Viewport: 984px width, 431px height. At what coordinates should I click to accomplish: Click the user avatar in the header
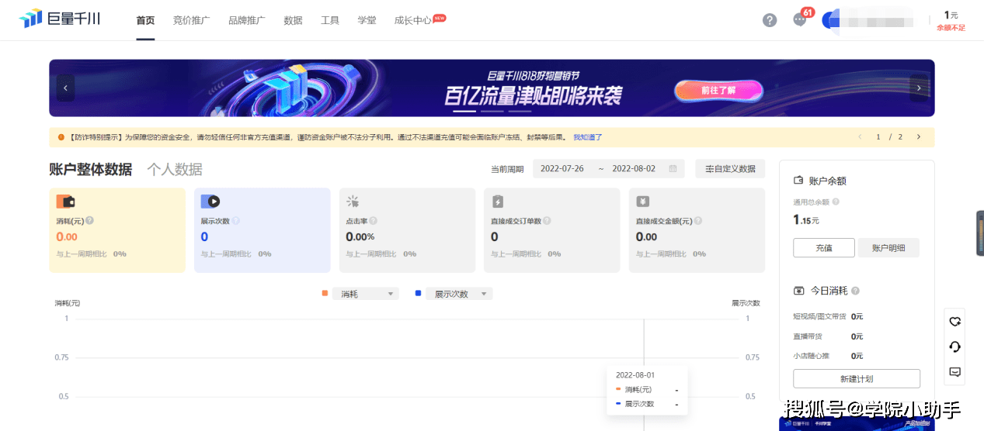click(x=831, y=20)
